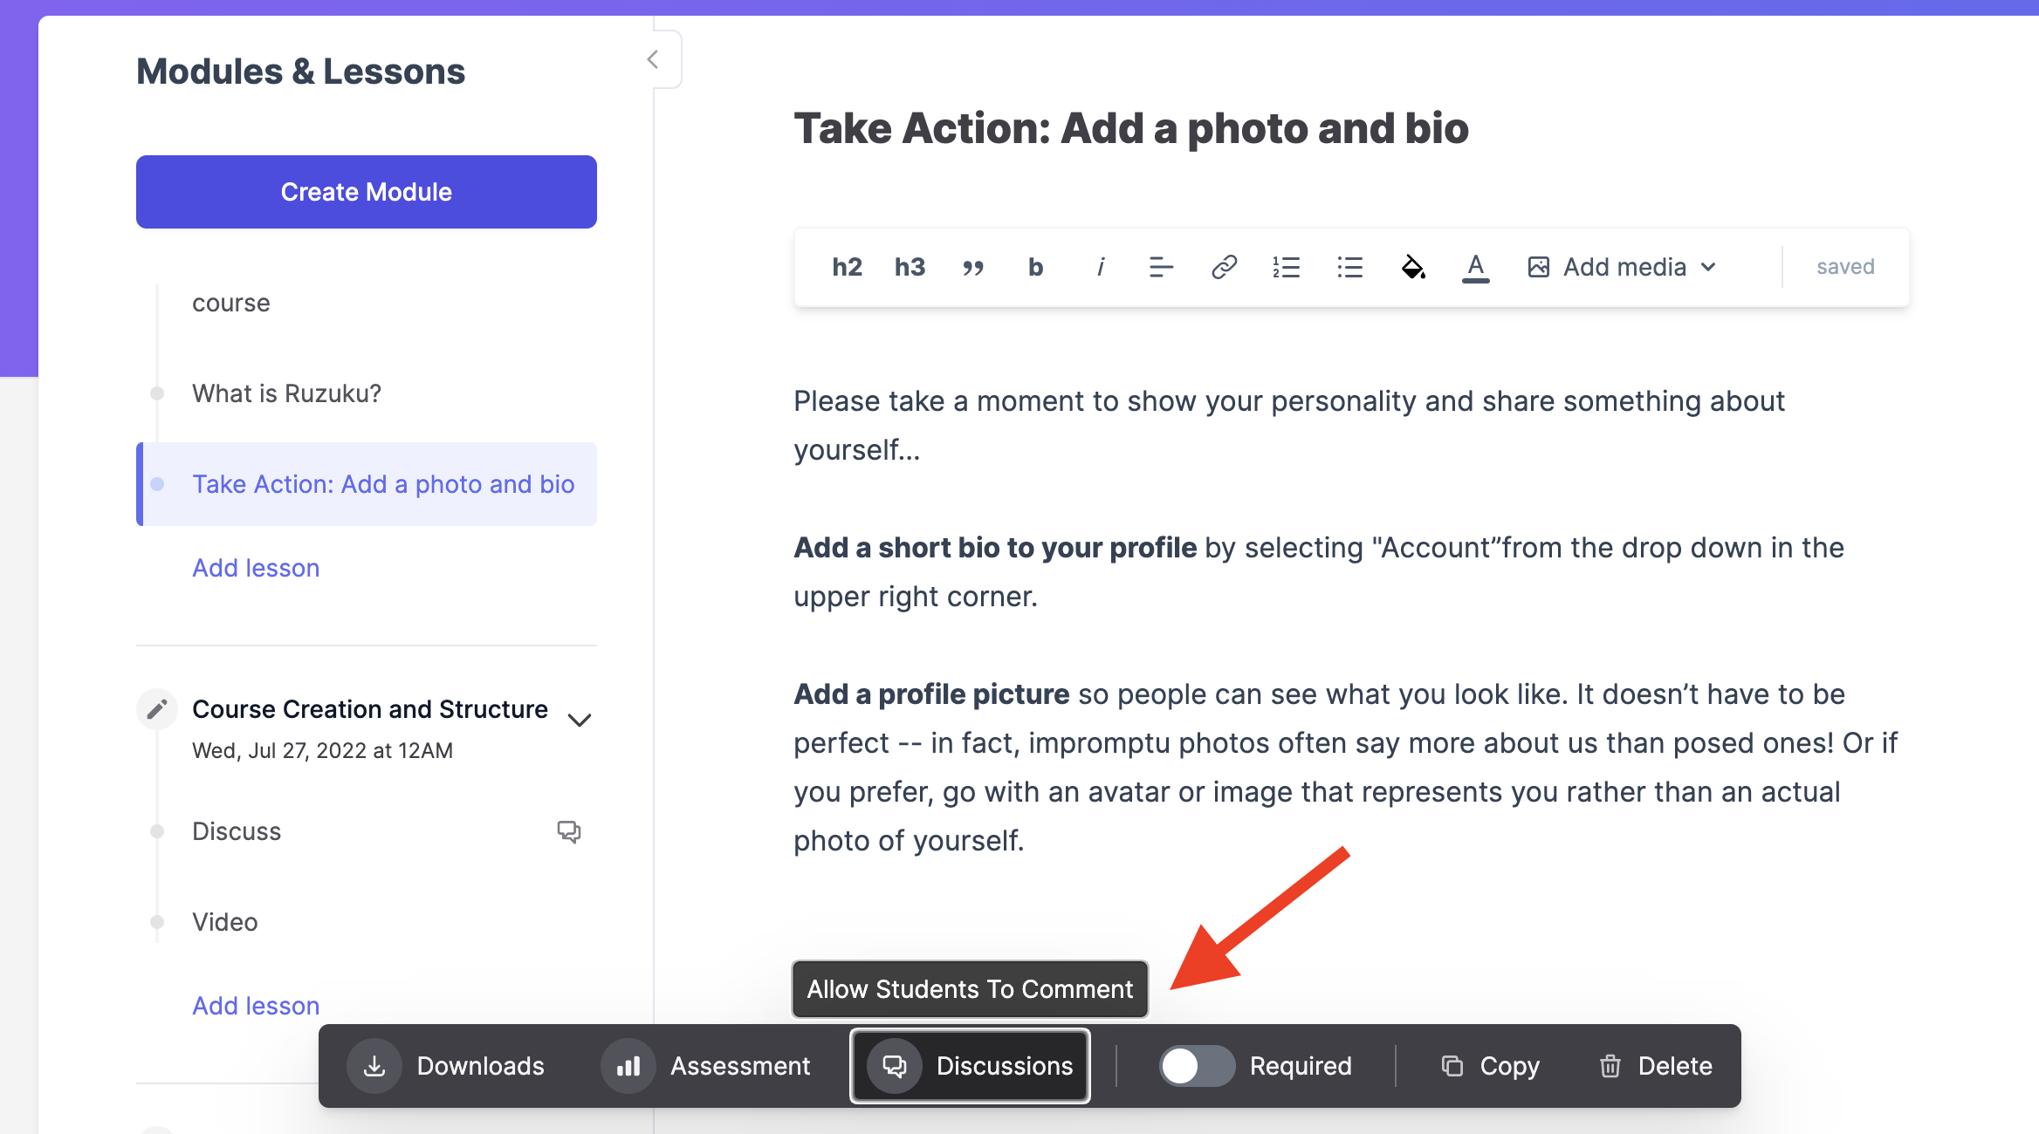The width and height of the screenshot is (2039, 1134).
Task: Toggle the Required switch
Action: (1196, 1066)
